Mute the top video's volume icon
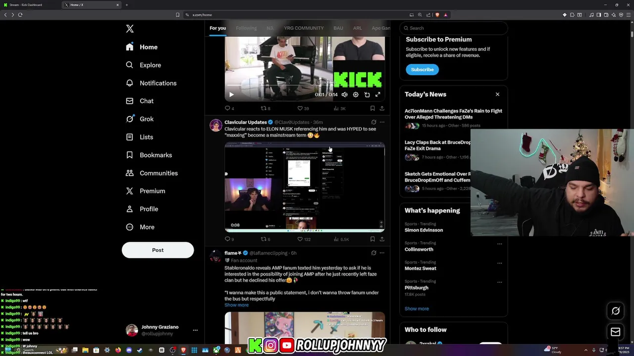 pos(344,94)
